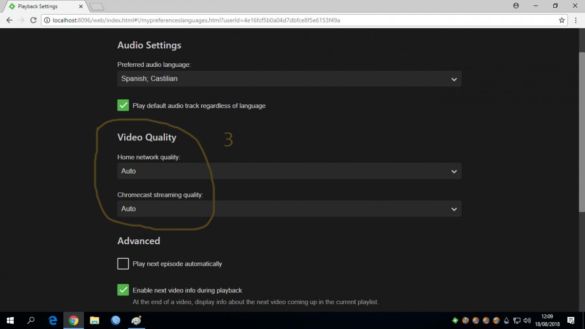This screenshot has height=329, width=585.
Task: Click the 'Chromecast streaming quality:' label
Action: 160,194
